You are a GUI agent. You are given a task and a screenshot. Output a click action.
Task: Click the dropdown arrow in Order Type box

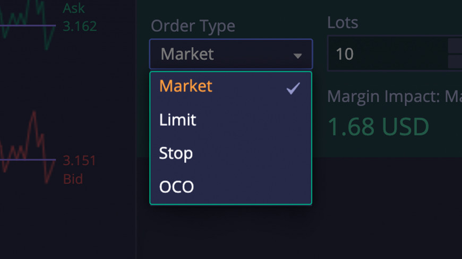pyautogui.click(x=297, y=55)
